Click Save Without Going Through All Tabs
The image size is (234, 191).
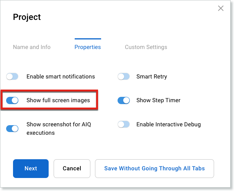(154, 168)
